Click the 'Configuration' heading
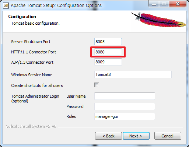This screenshot has width=189, height=147. (x=22, y=17)
